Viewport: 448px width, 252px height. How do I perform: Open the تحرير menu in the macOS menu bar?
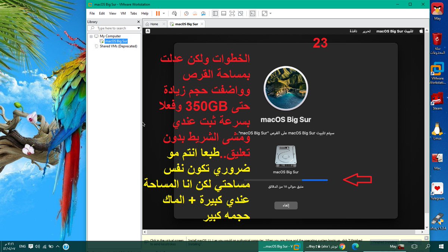point(367,31)
